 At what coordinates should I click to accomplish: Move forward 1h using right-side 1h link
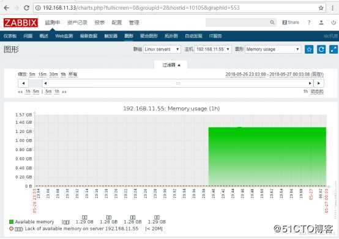click(57, 91)
